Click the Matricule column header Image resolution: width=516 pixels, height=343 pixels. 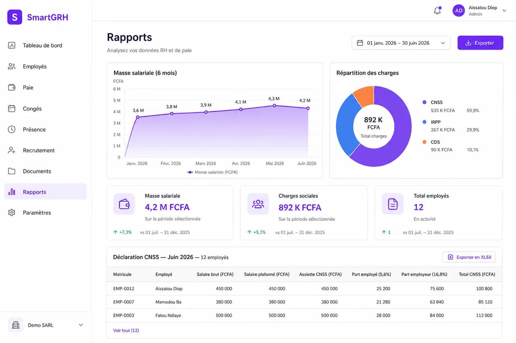[x=122, y=274]
